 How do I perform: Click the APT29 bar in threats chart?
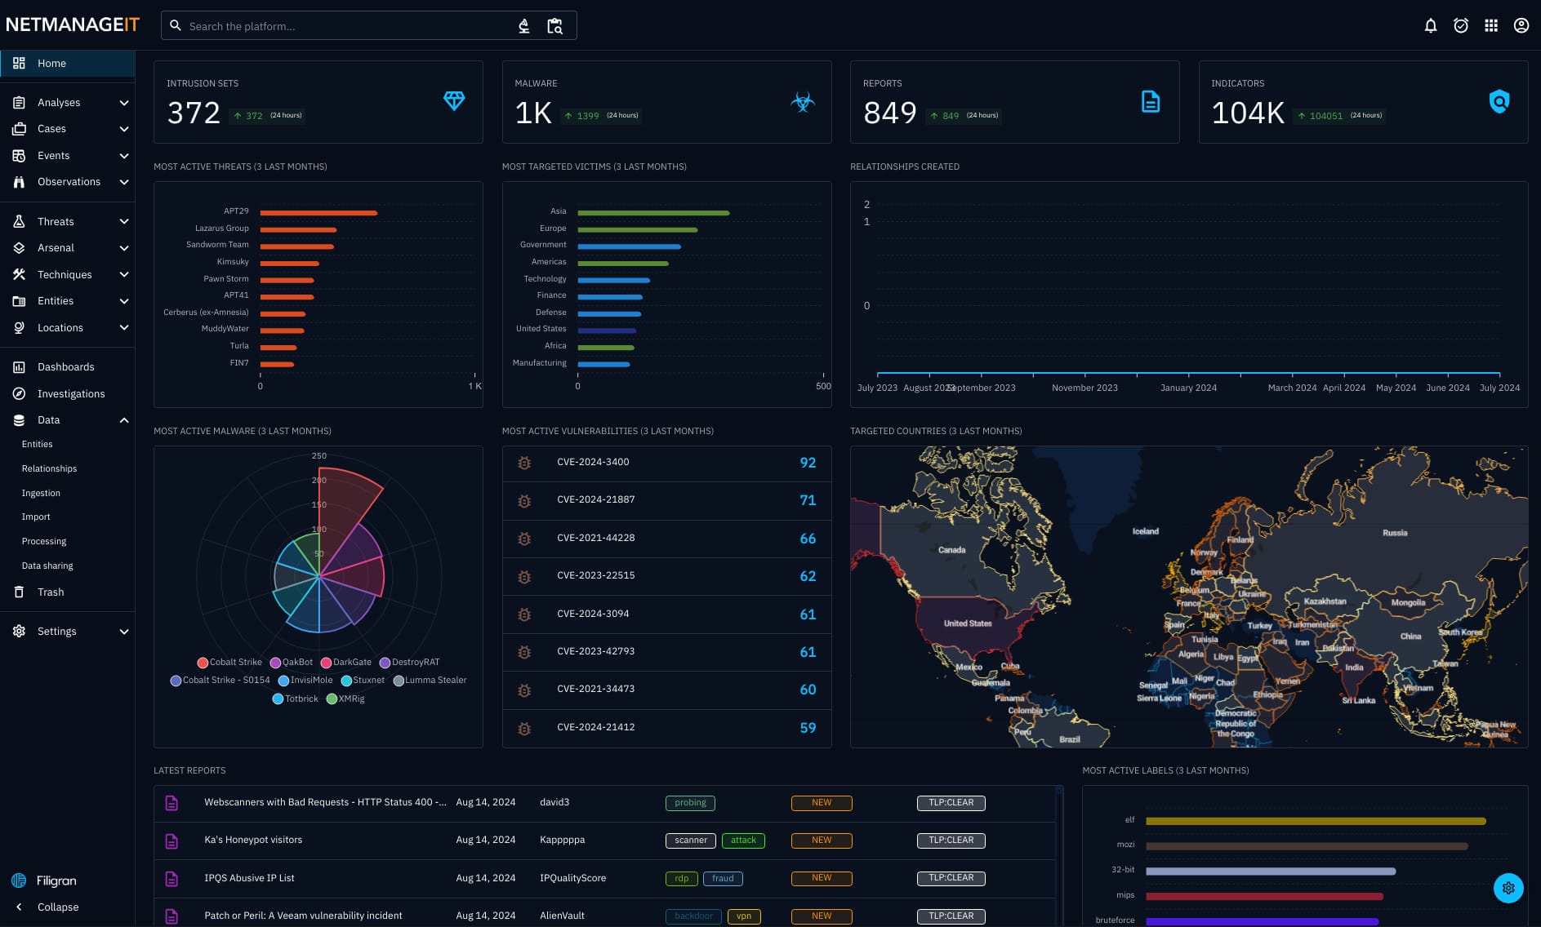[318, 213]
